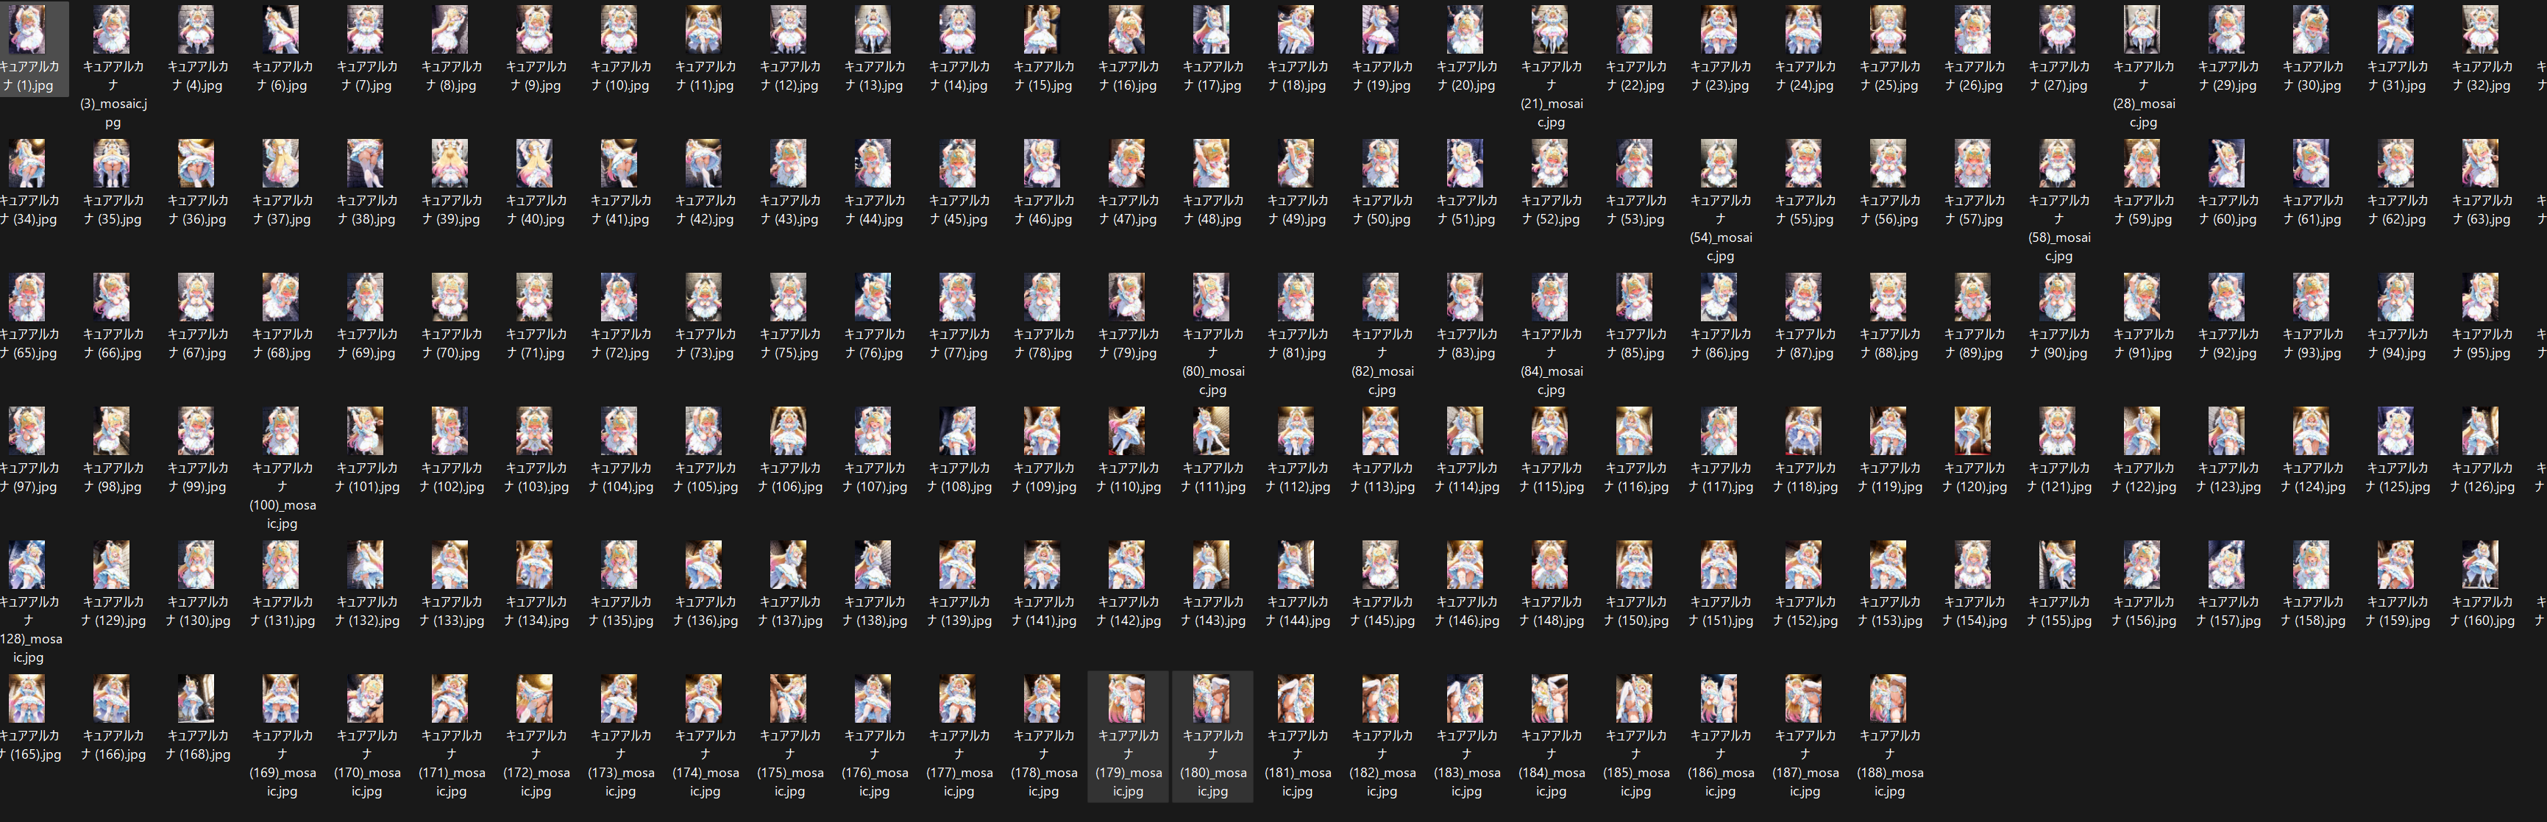Screen dimensions: 2547x822
Task: Select thumbnail of キュアアルカナ (8).jpg
Action: tap(451, 29)
